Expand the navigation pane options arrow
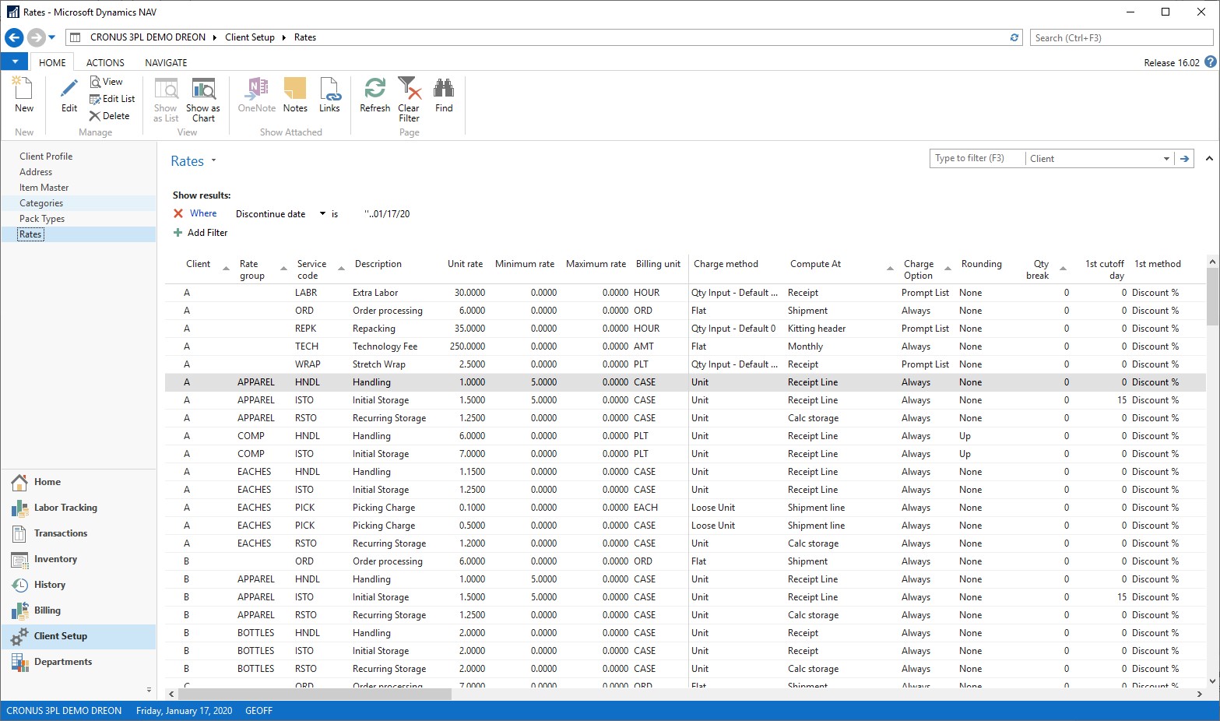Image resolution: width=1220 pixels, height=721 pixels. point(149,690)
